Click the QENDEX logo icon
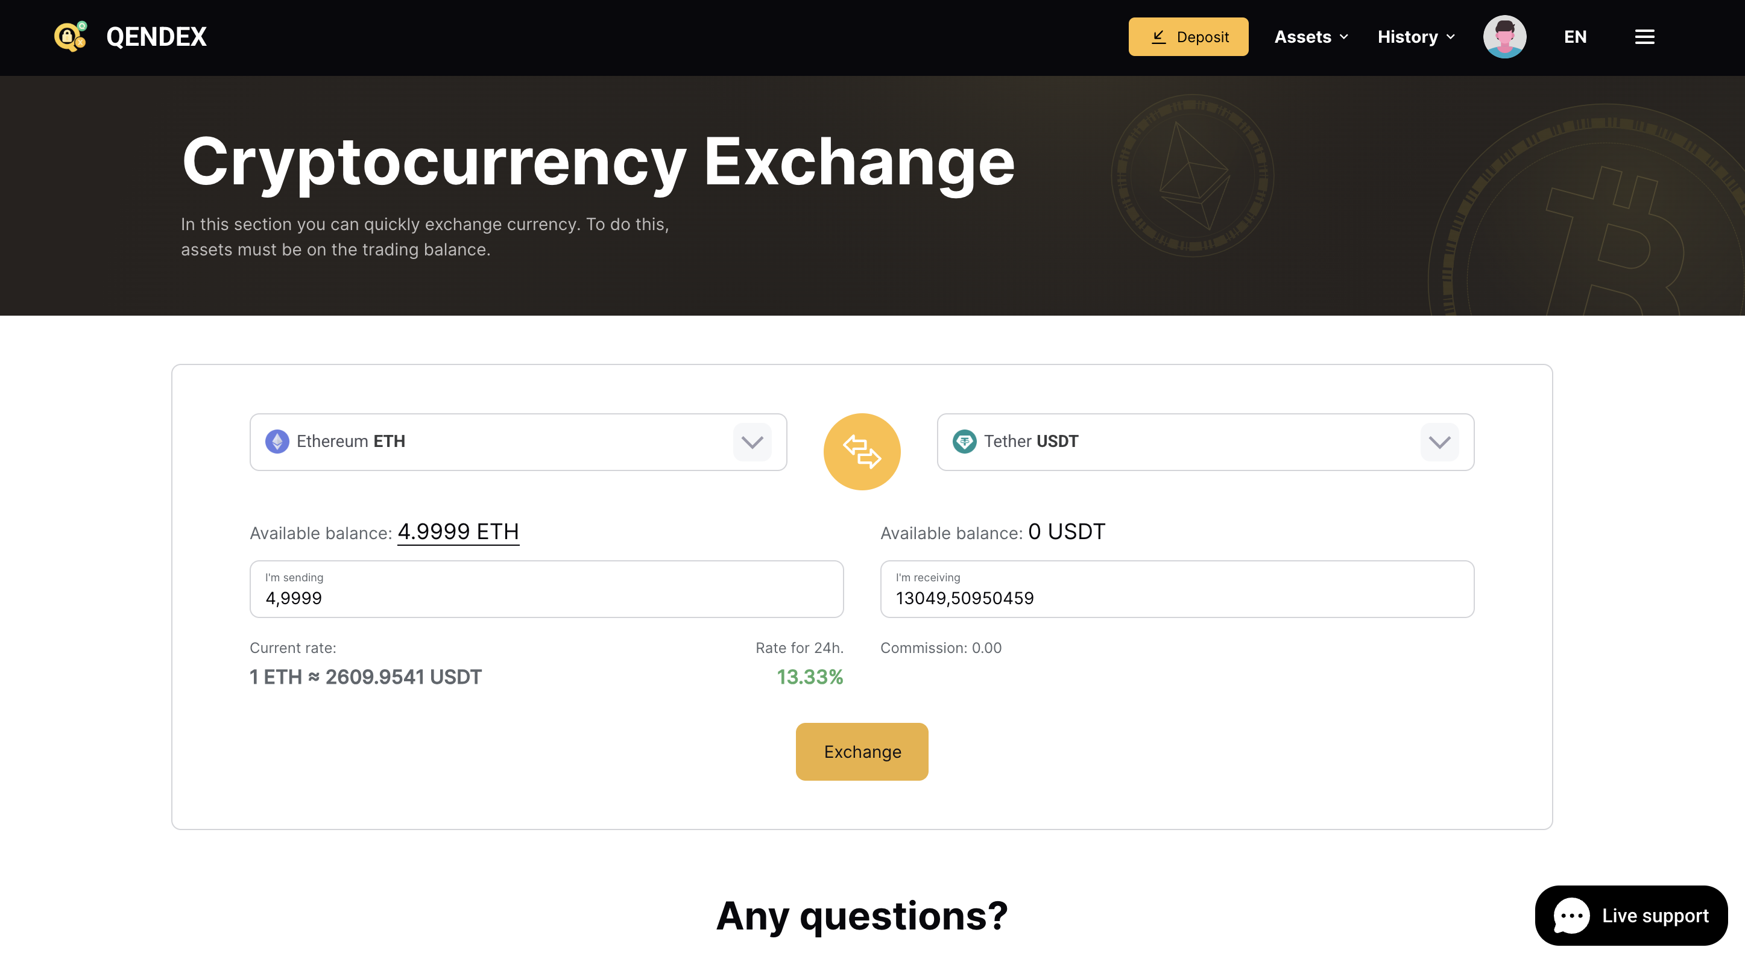This screenshot has width=1745, height=959. pyautogui.click(x=71, y=37)
